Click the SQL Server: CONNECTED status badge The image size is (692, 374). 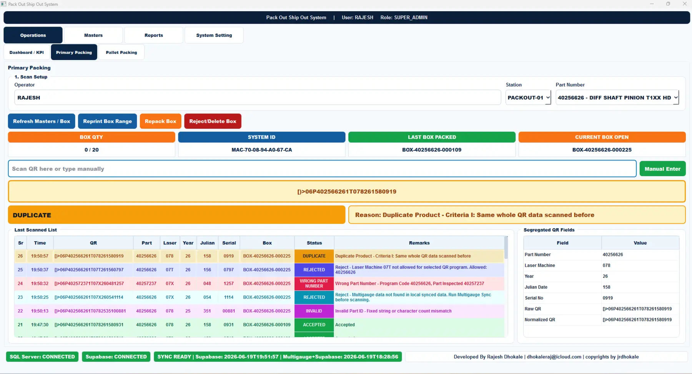tap(42, 357)
